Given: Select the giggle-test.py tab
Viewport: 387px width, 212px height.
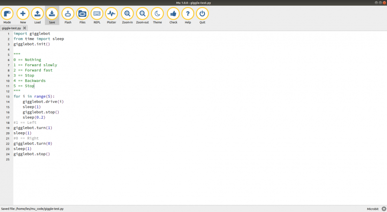Looking at the screenshot, I should pyautogui.click(x=11, y=28).
